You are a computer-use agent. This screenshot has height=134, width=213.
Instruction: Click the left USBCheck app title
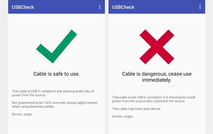(x=23, y=7)
